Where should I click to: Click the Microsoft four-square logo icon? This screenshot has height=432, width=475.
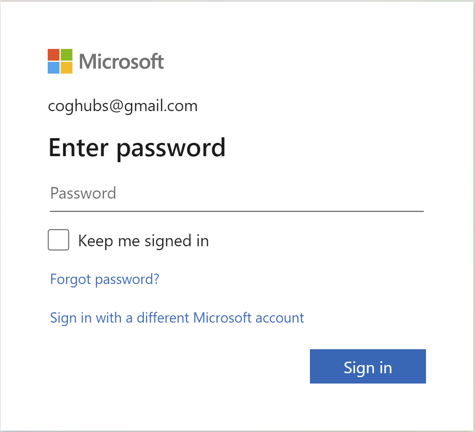coord(60,61)
